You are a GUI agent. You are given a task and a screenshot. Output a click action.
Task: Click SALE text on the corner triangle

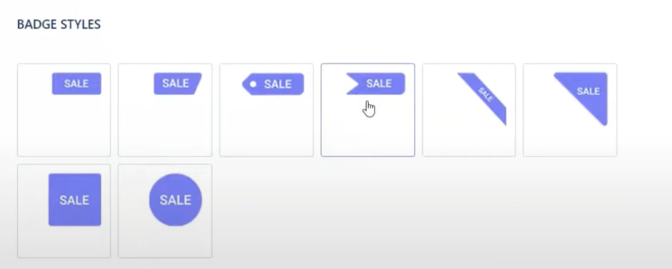pyautogui.click(x=588, y=91)
